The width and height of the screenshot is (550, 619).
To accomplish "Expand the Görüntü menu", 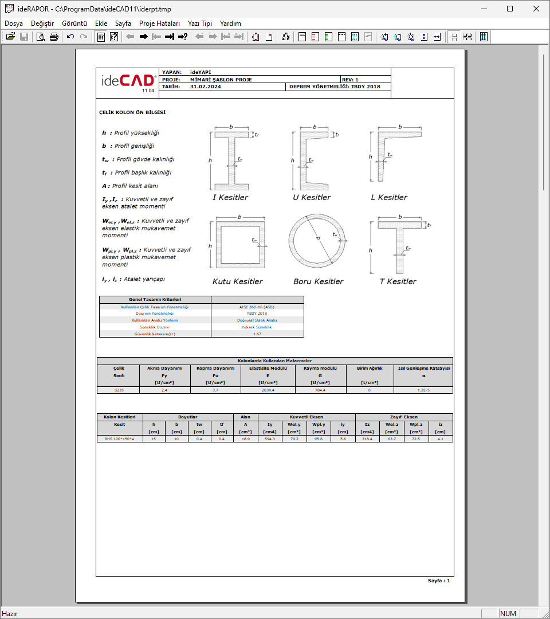I will point(74,23).
